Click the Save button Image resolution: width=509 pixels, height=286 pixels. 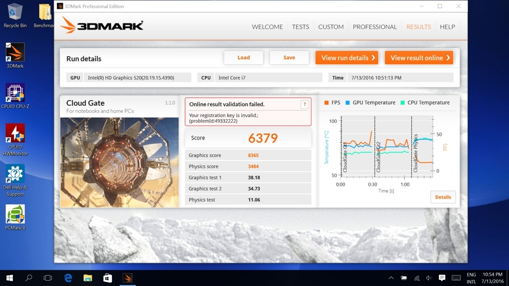coord(289,58)
